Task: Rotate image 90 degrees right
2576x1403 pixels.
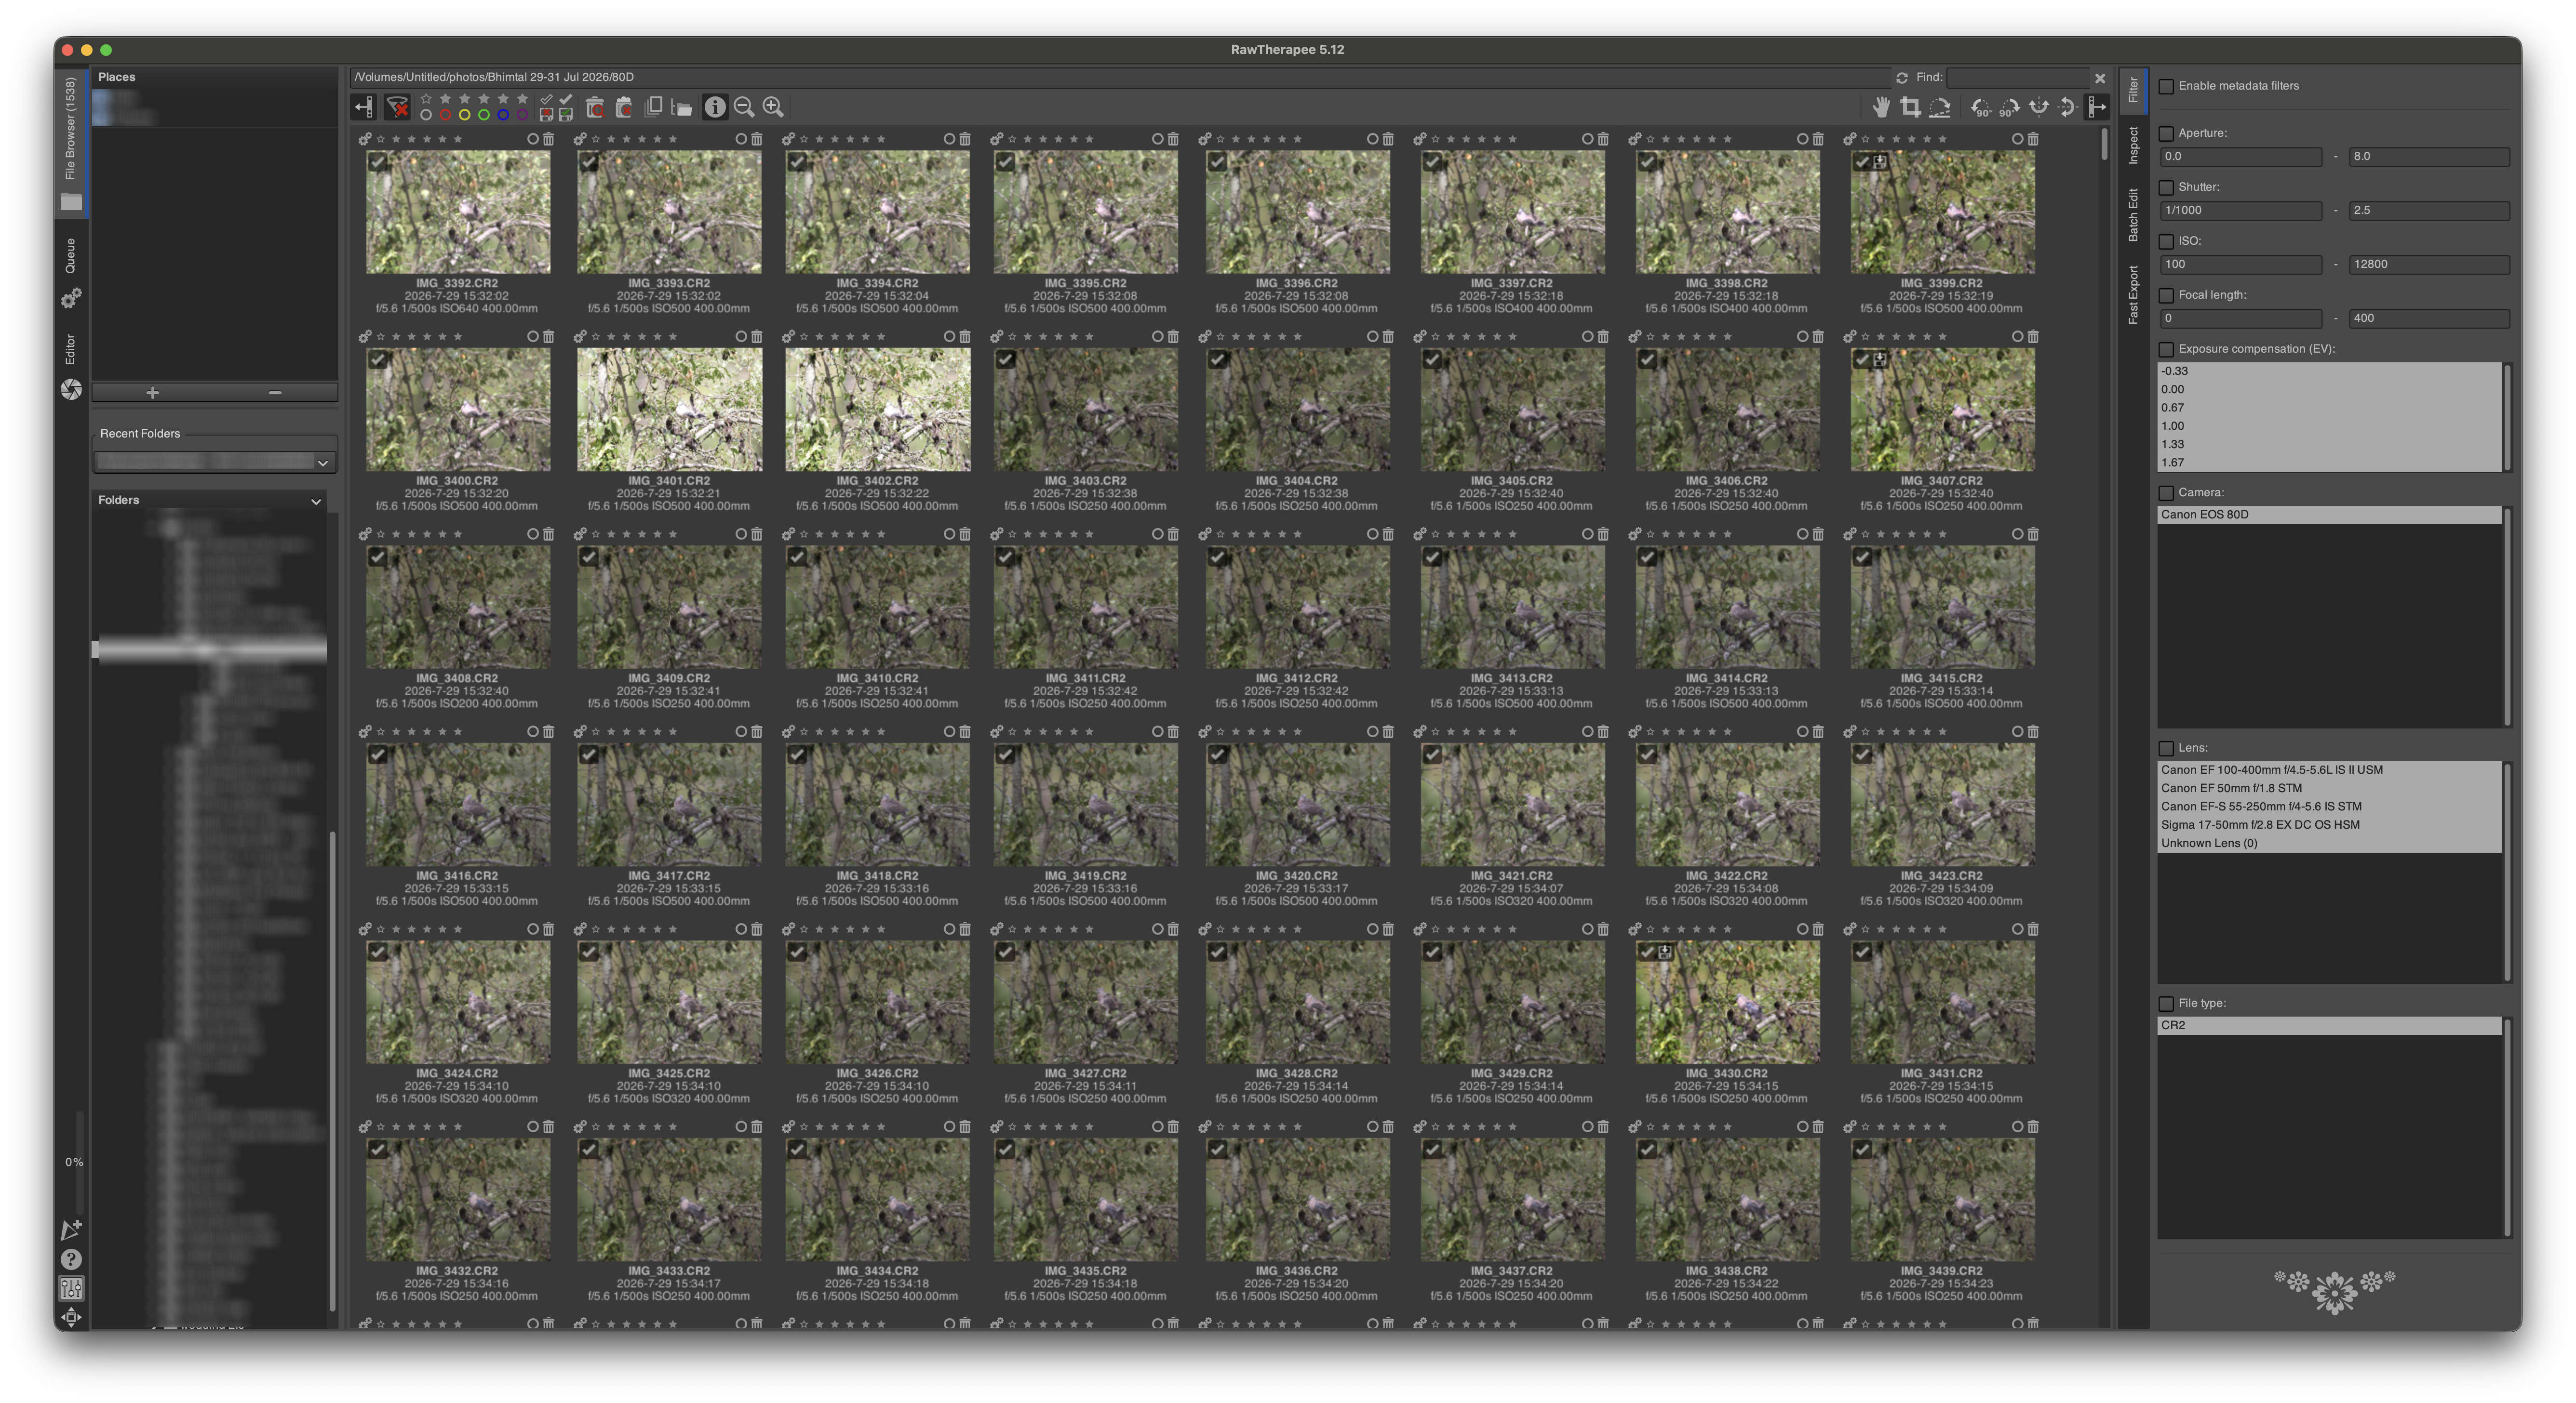Action: (2009, 107)
